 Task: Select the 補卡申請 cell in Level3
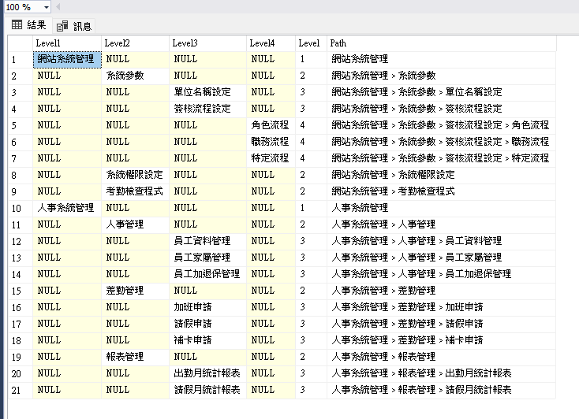pos(208,340)
